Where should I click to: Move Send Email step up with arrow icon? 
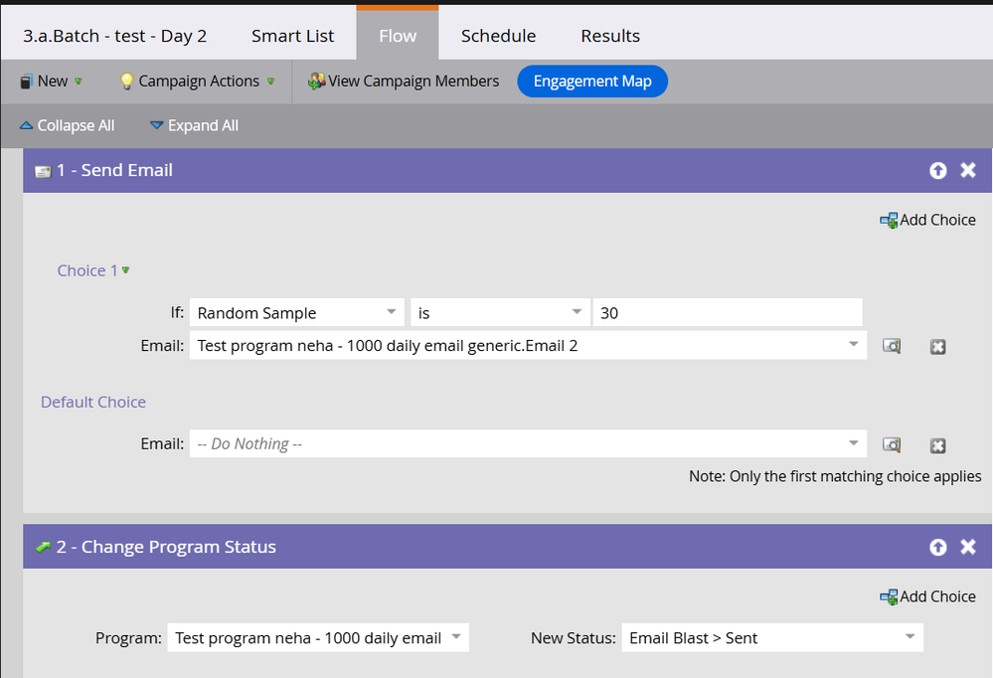tap(937, 171)
